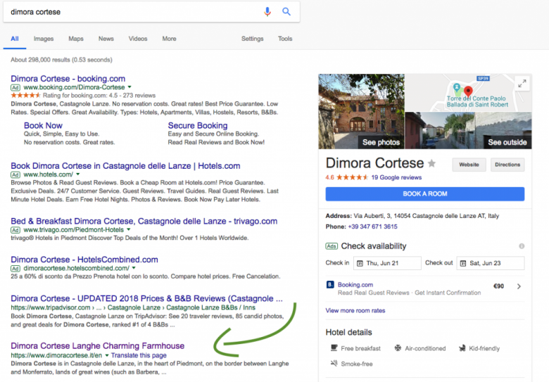Click the €90 price on Booking.com row
This screenshot has width=549, height=382.
498,286
